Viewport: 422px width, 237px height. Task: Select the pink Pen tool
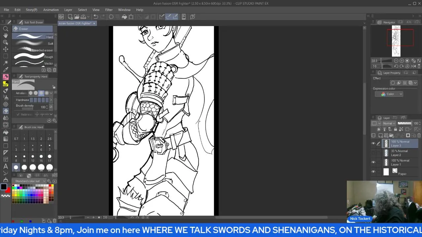6,77
